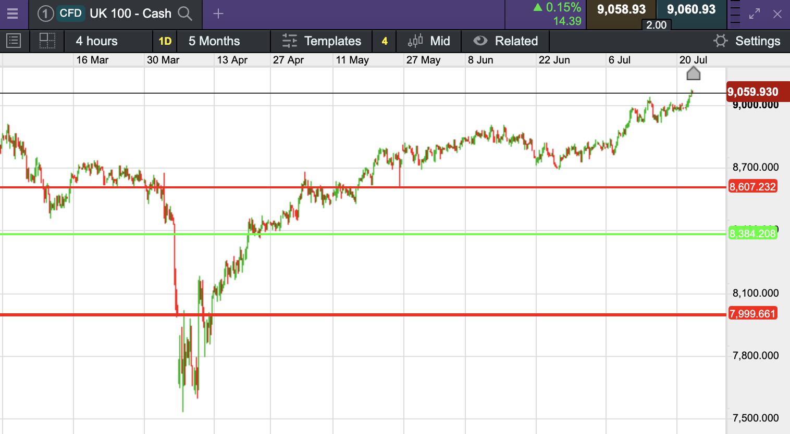Select the 1D interval shortcut

point(165,41)
